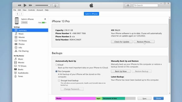Click the 79% battery indicator
182x102 pixels.
pos(42,23)
